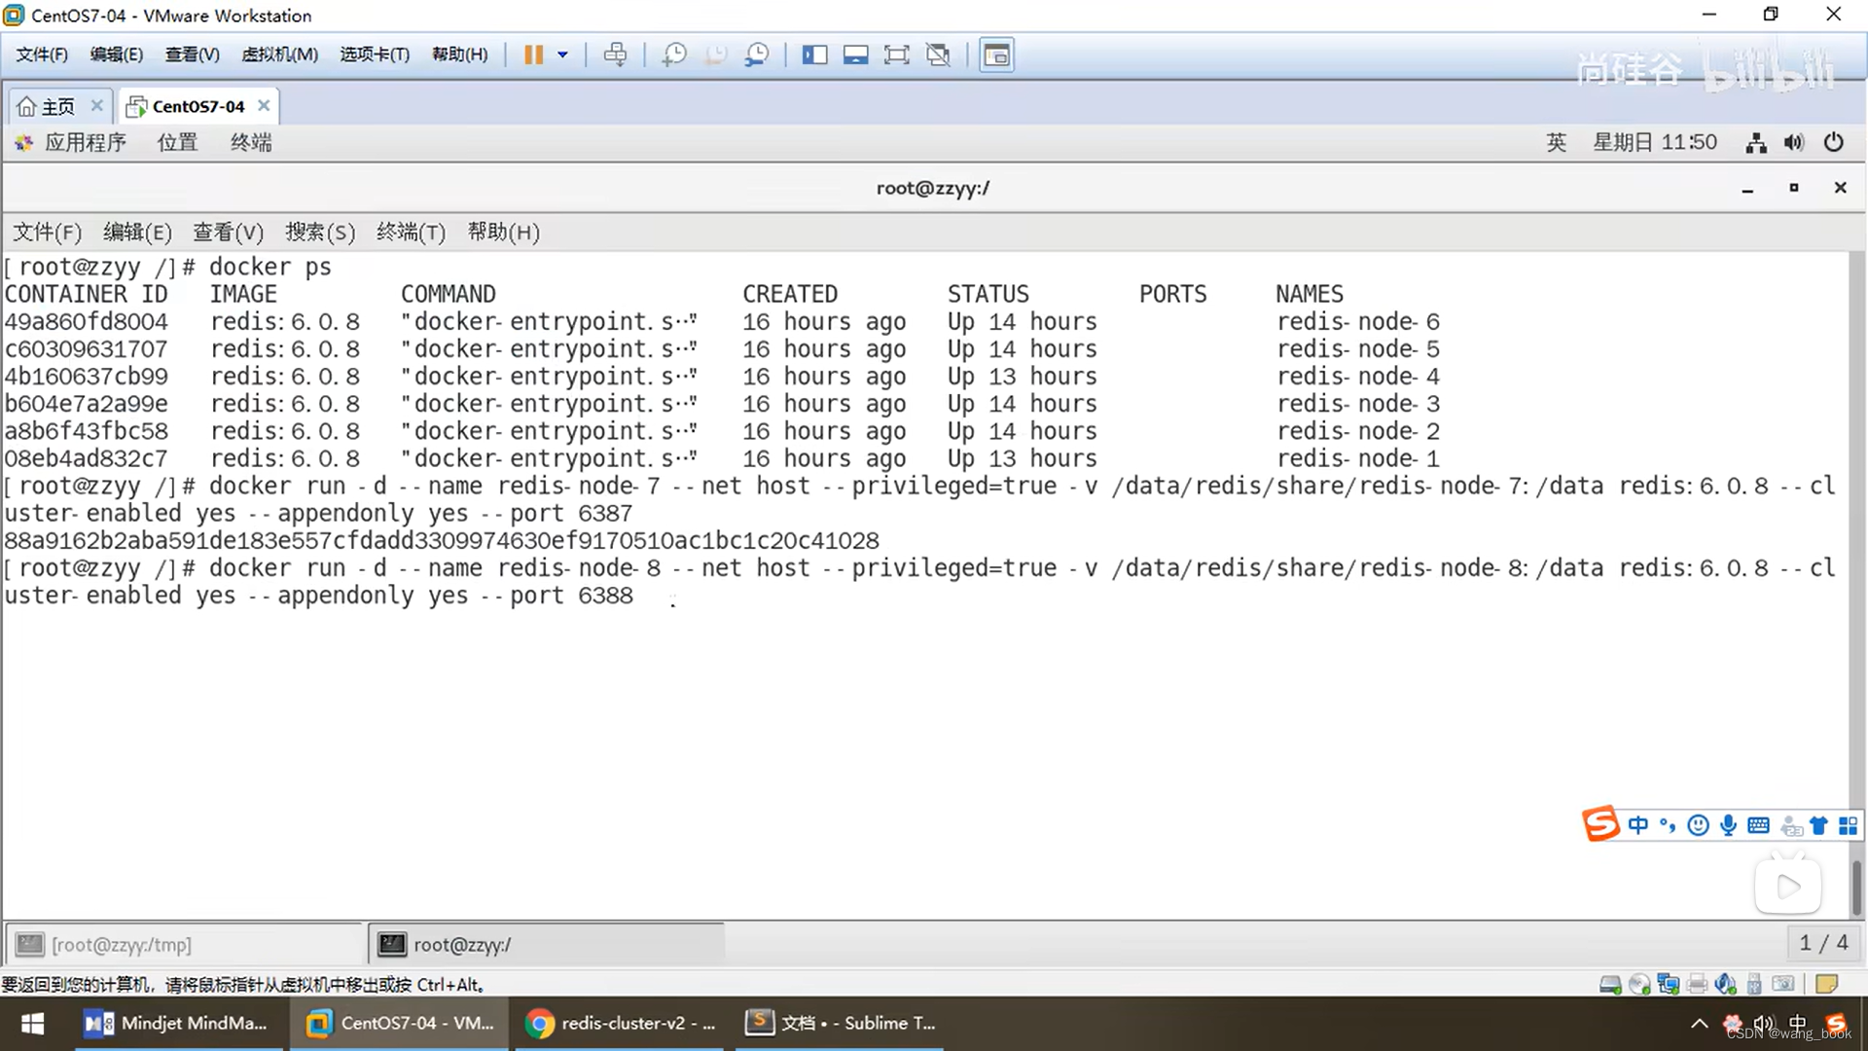Click the 1 / 4 workspace switcher

1822,943
